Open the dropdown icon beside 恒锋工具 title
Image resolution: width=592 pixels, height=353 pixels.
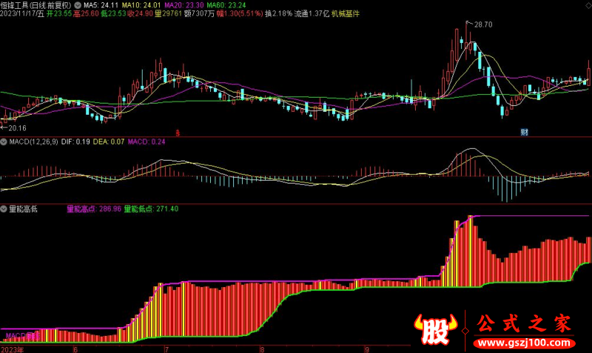(78, 5)
